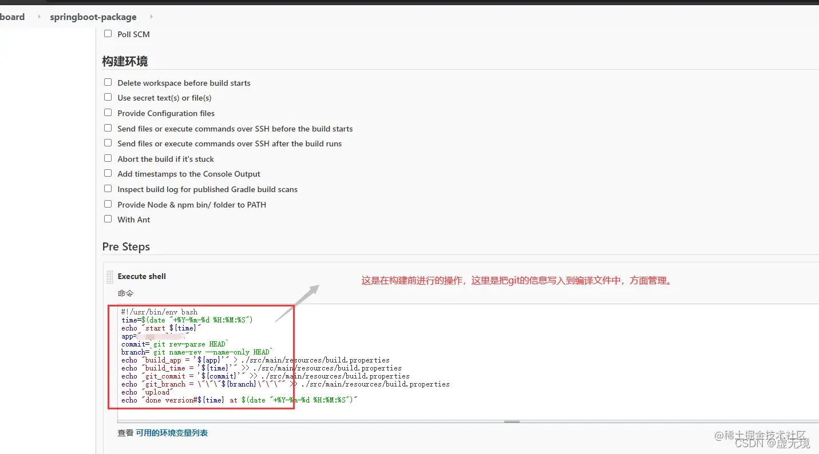Tick the With Ant checkbox
This screenshot has width=819, height=454.
click(108, 219)
